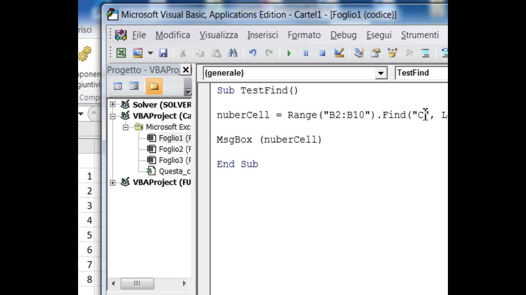This screenshot has width=526, height=295.
Task: Open the Properties Window toolbar icon
Action: click(376, 53)
